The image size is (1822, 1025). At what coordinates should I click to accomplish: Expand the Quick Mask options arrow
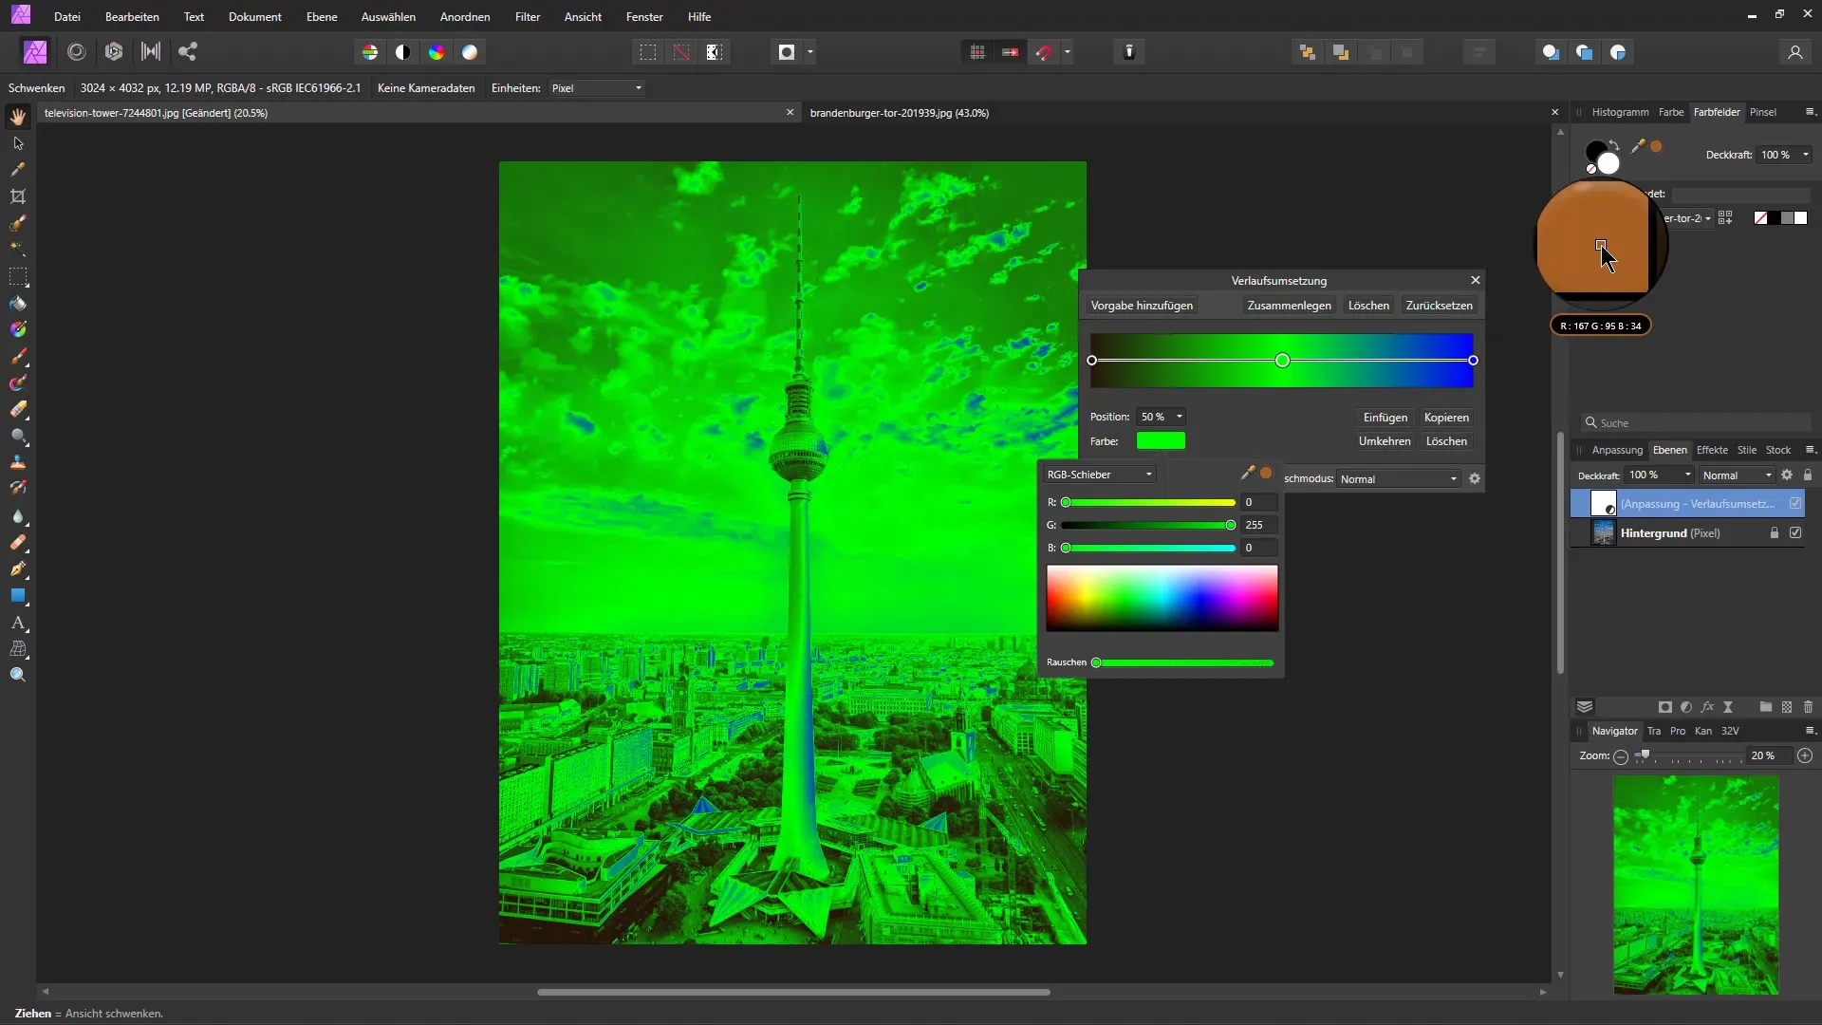coord(810,52)
